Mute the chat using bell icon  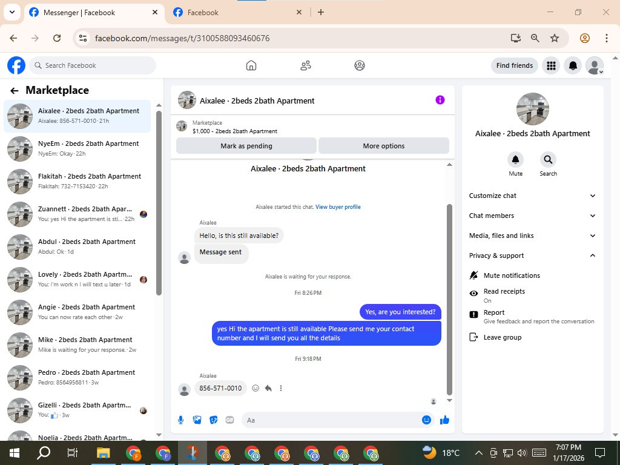tap(516, 160)
